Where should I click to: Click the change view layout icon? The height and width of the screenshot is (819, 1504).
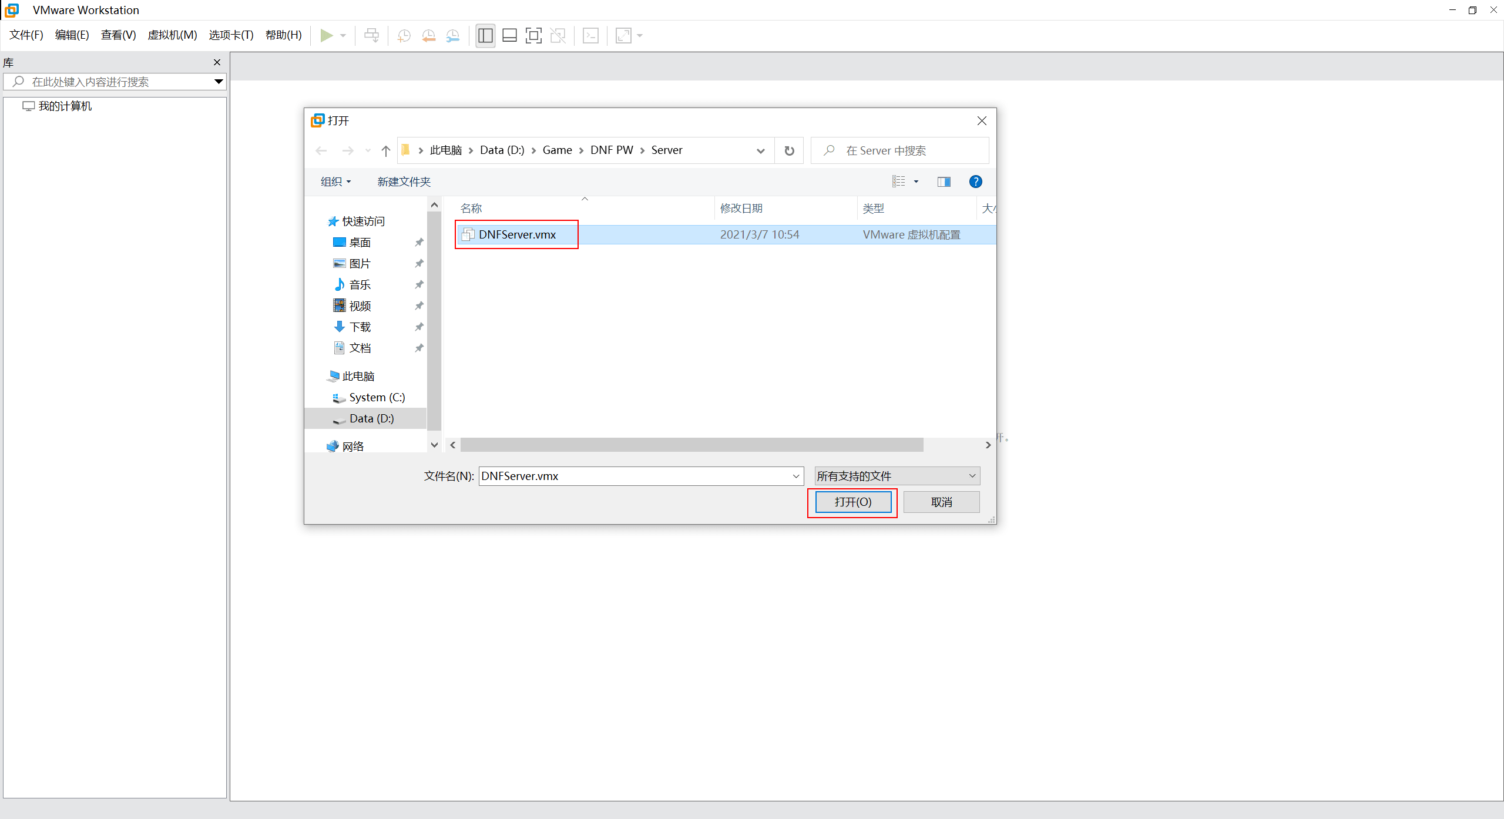coord(899,182)
